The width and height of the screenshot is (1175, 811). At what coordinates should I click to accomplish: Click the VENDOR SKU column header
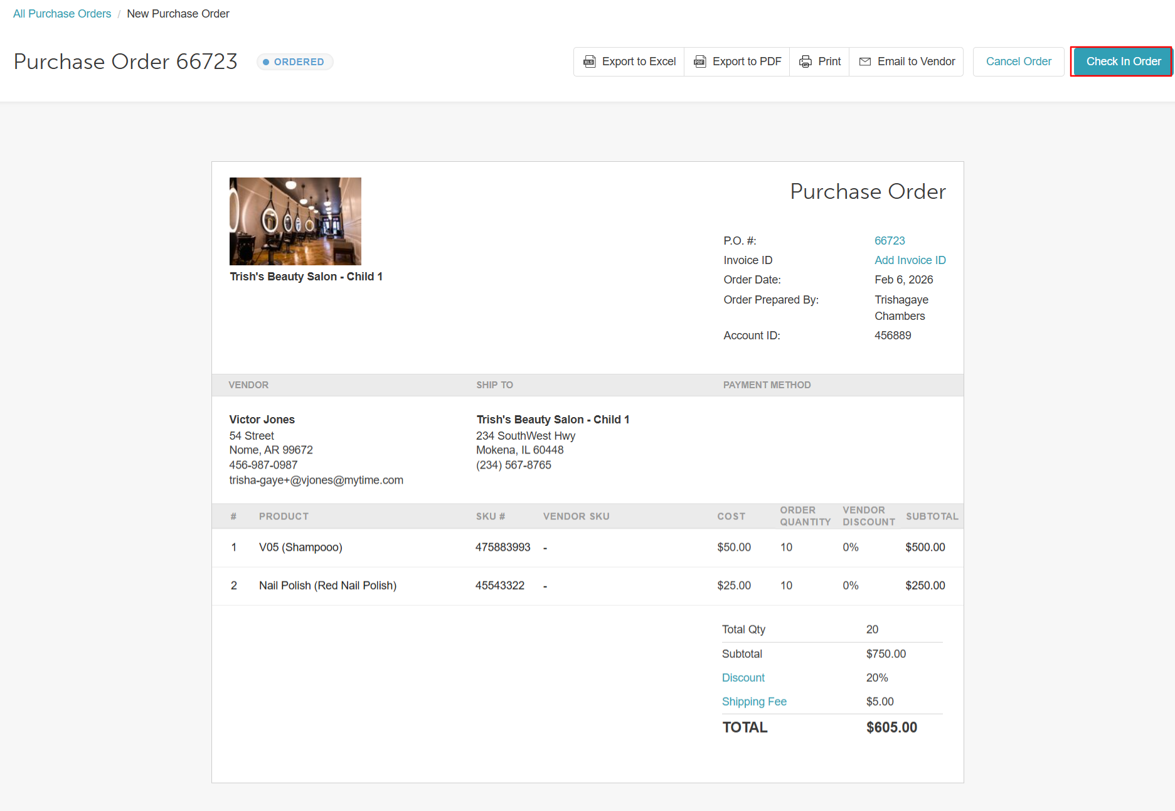(576, 517)
